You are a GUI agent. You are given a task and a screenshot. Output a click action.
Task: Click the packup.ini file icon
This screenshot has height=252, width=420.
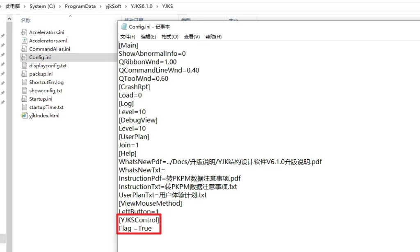click(x=24, y=74)
